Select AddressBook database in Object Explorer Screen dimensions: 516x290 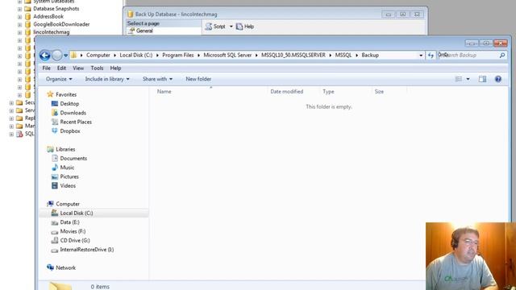[48, 16]
